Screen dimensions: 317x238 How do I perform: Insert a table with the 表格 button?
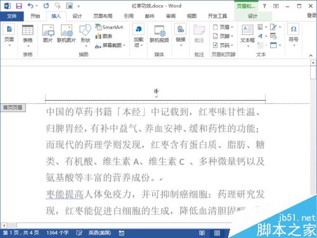28,35
